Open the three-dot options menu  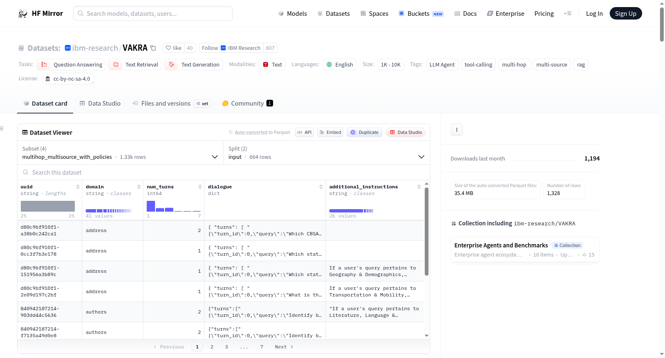pos(457,130)
